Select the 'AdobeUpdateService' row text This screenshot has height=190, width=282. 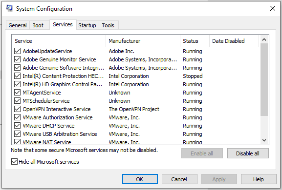click(x=47, y=51)
